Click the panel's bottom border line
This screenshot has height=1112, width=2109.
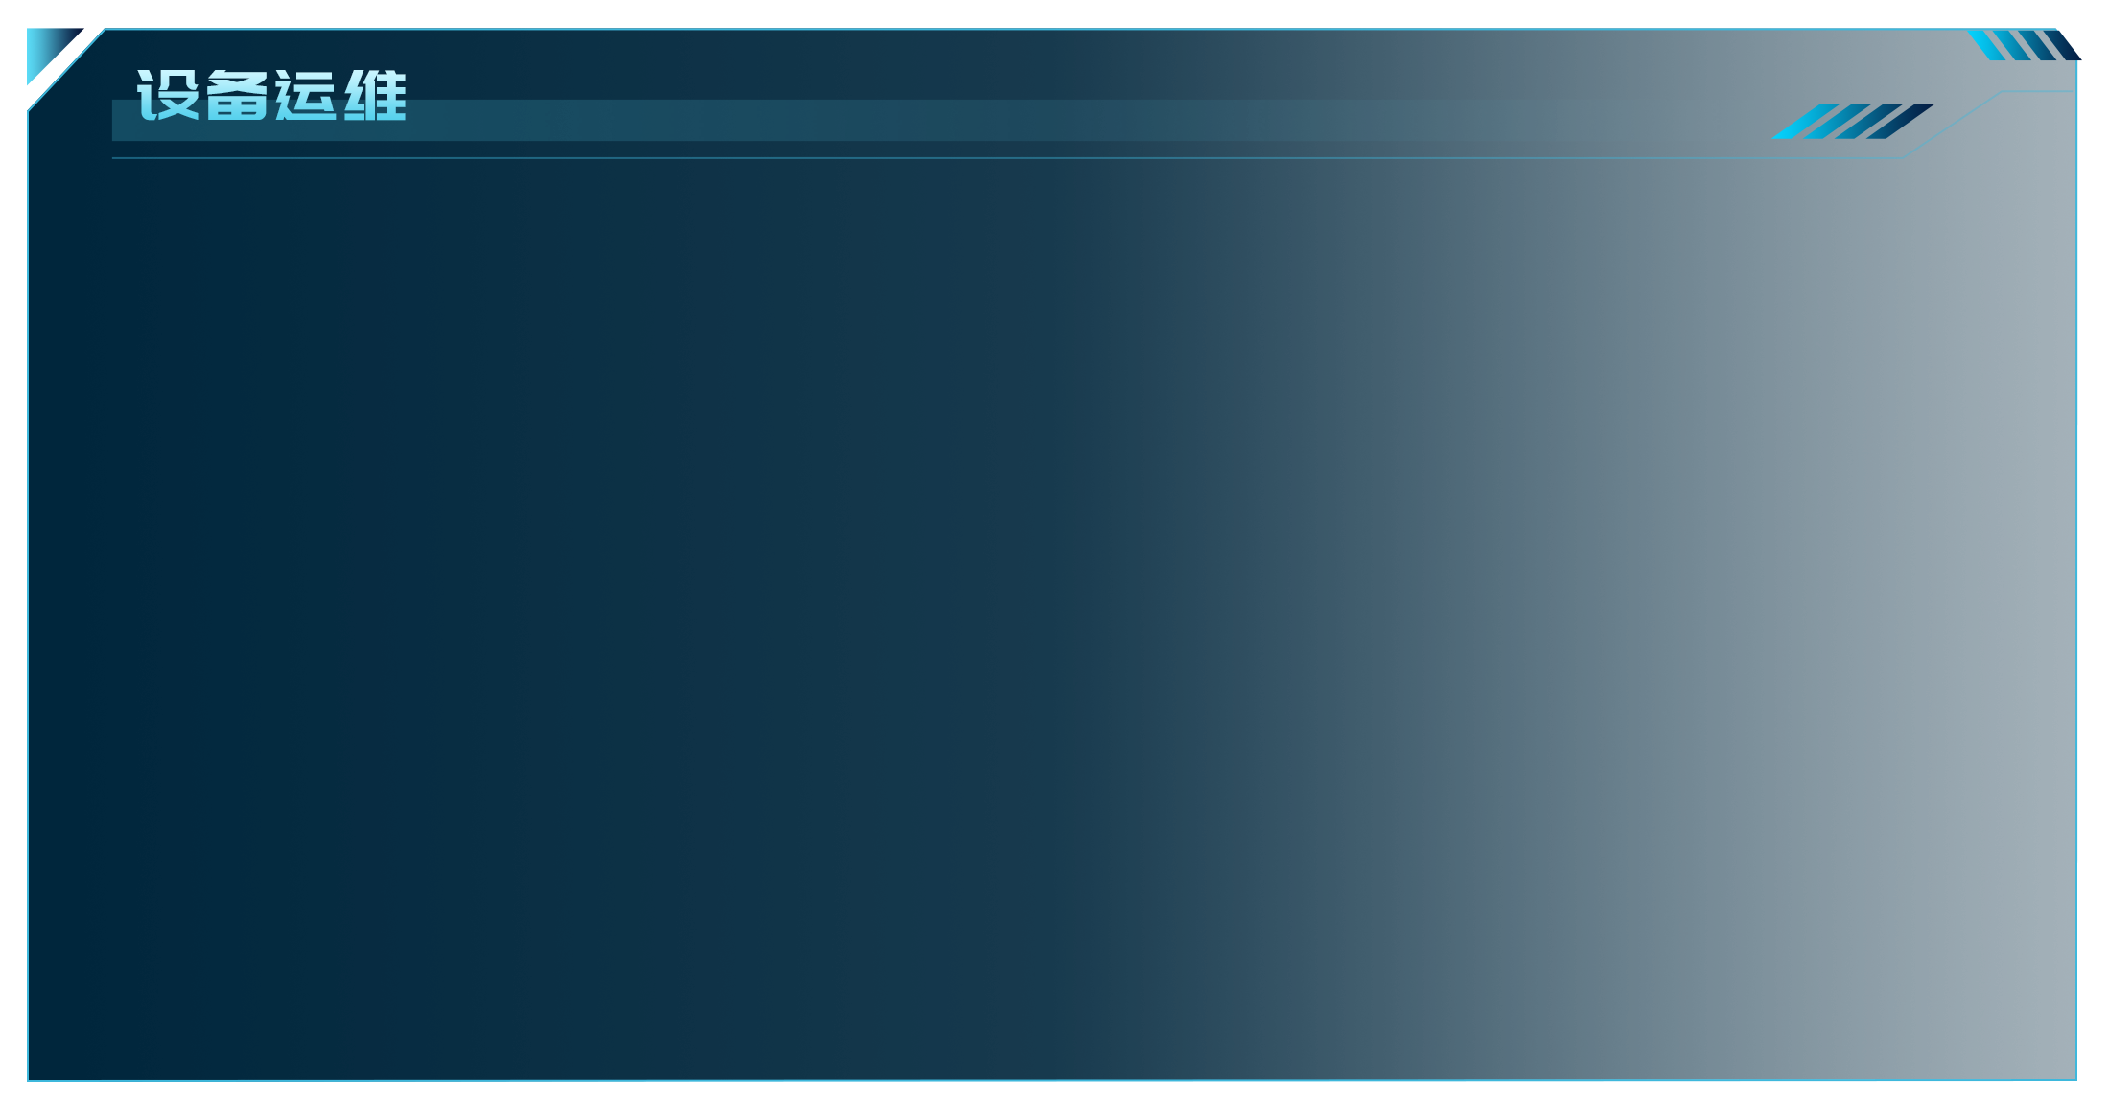pyautogui.click(x=1052, y=1080)
